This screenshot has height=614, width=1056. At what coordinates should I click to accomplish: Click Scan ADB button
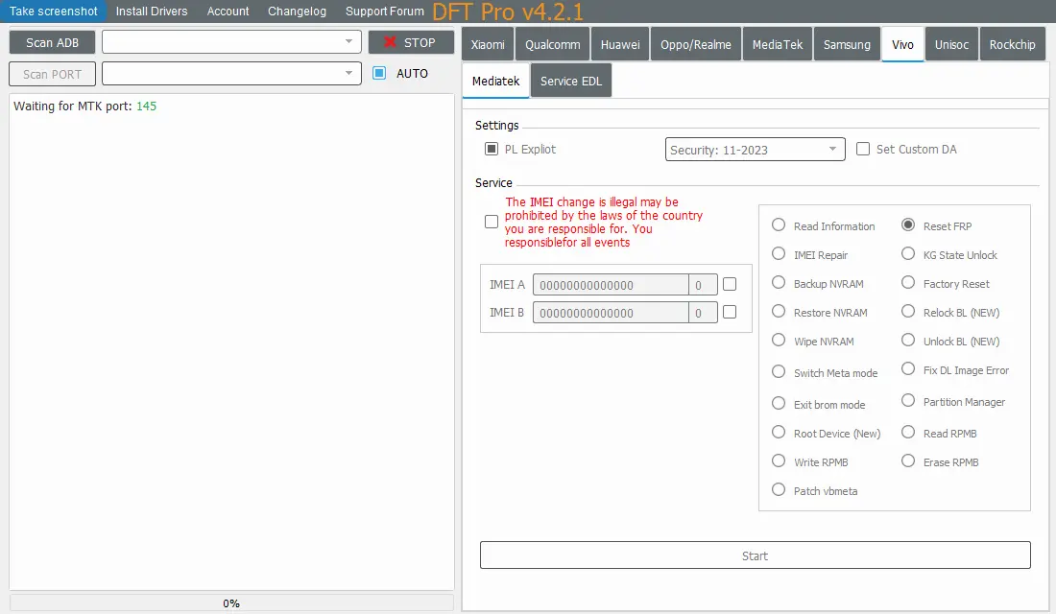point(52,42)
